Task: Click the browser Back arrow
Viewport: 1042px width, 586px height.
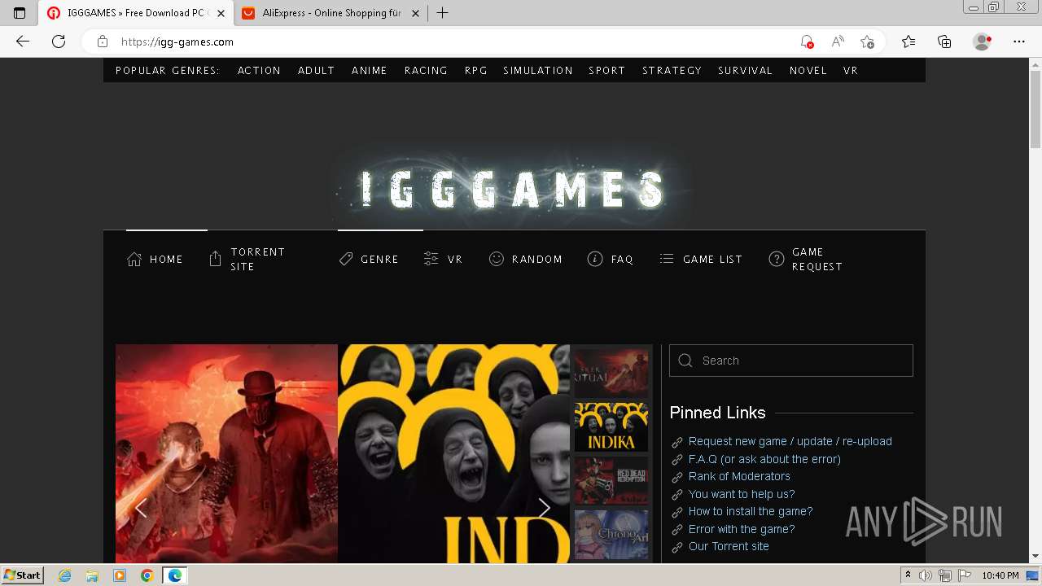Action: coord(23,42)
